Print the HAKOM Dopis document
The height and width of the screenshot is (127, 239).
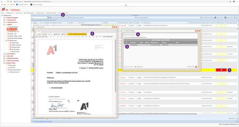[64, 34]
